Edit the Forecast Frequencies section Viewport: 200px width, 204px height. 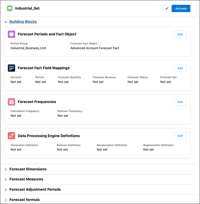(x=180, y=102)
